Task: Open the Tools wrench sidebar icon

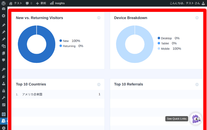Action: pyautogui.click(x=3, y=97)
